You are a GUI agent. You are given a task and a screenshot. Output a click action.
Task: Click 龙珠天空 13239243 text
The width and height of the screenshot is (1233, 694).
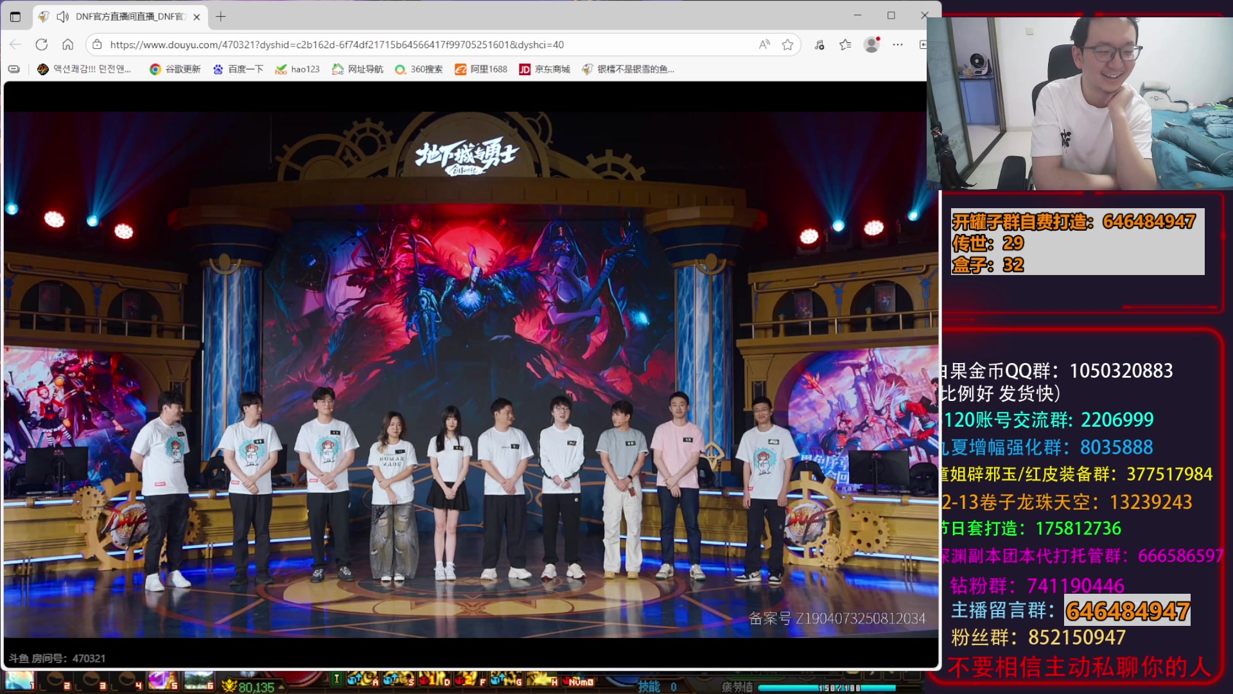pos(1067,502)
